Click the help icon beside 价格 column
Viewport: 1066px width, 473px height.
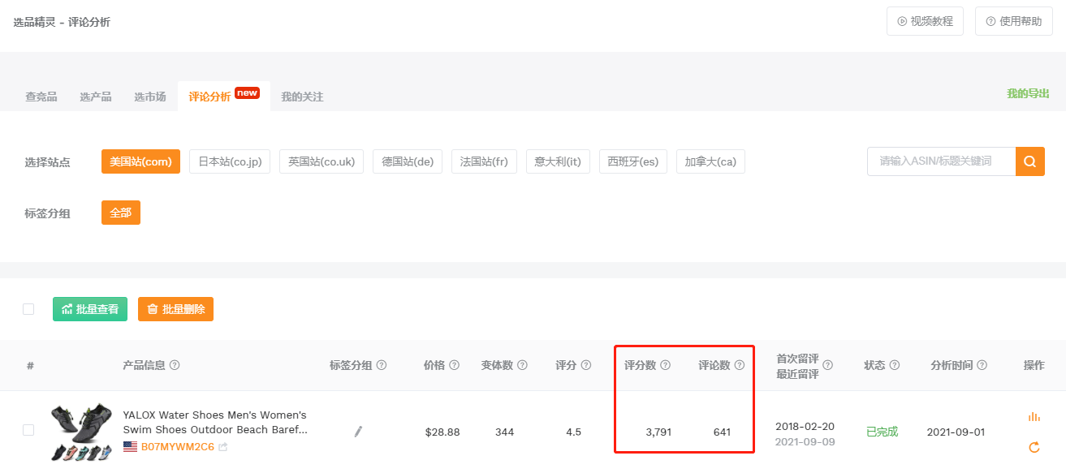tap(456, 365)
